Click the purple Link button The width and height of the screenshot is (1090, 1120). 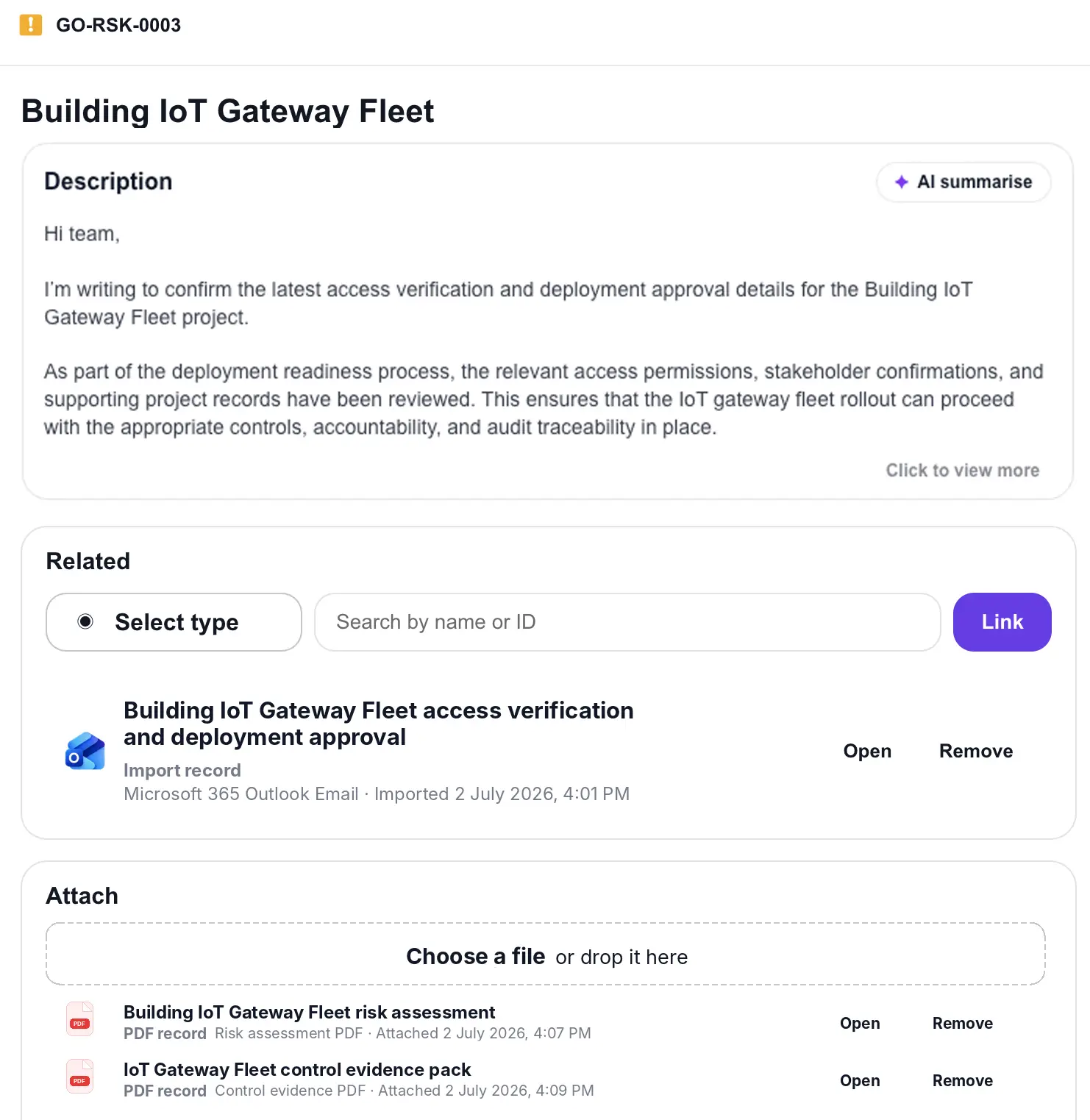(x=1002, y=622)
